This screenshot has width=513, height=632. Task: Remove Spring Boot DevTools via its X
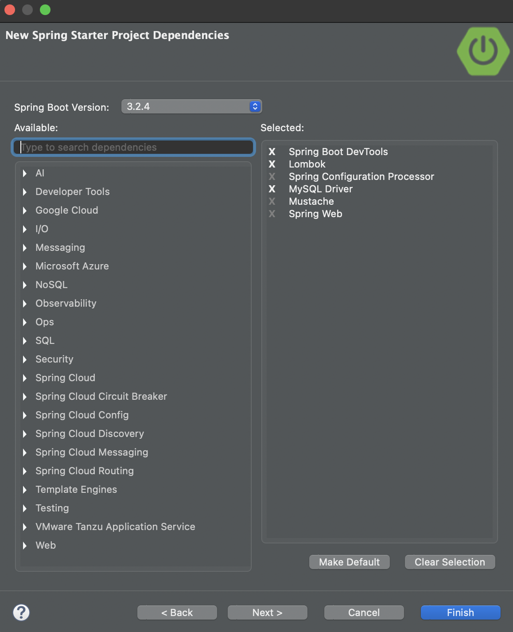[x=272, y=152]
